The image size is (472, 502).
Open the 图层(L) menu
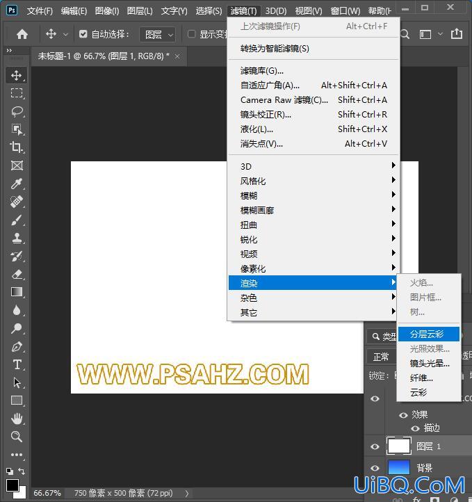click(140, 11)
